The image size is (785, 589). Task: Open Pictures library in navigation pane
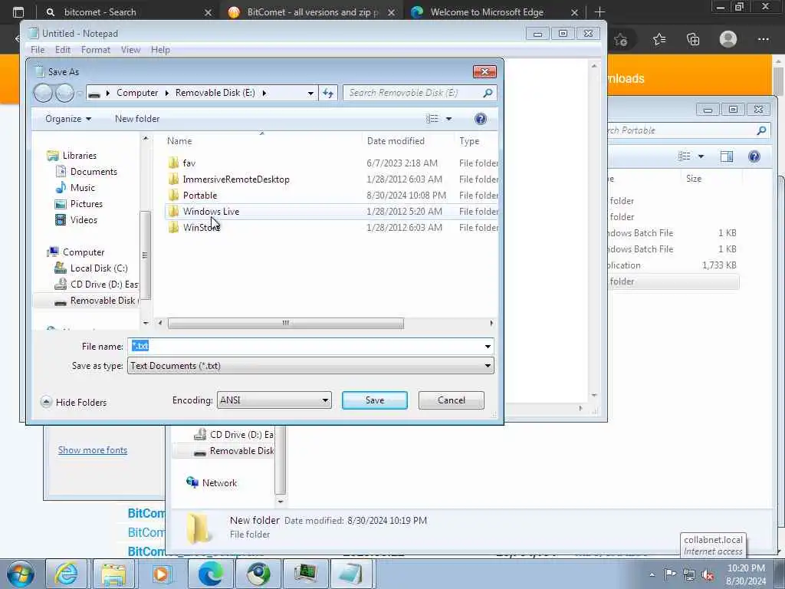coord(86,204)
